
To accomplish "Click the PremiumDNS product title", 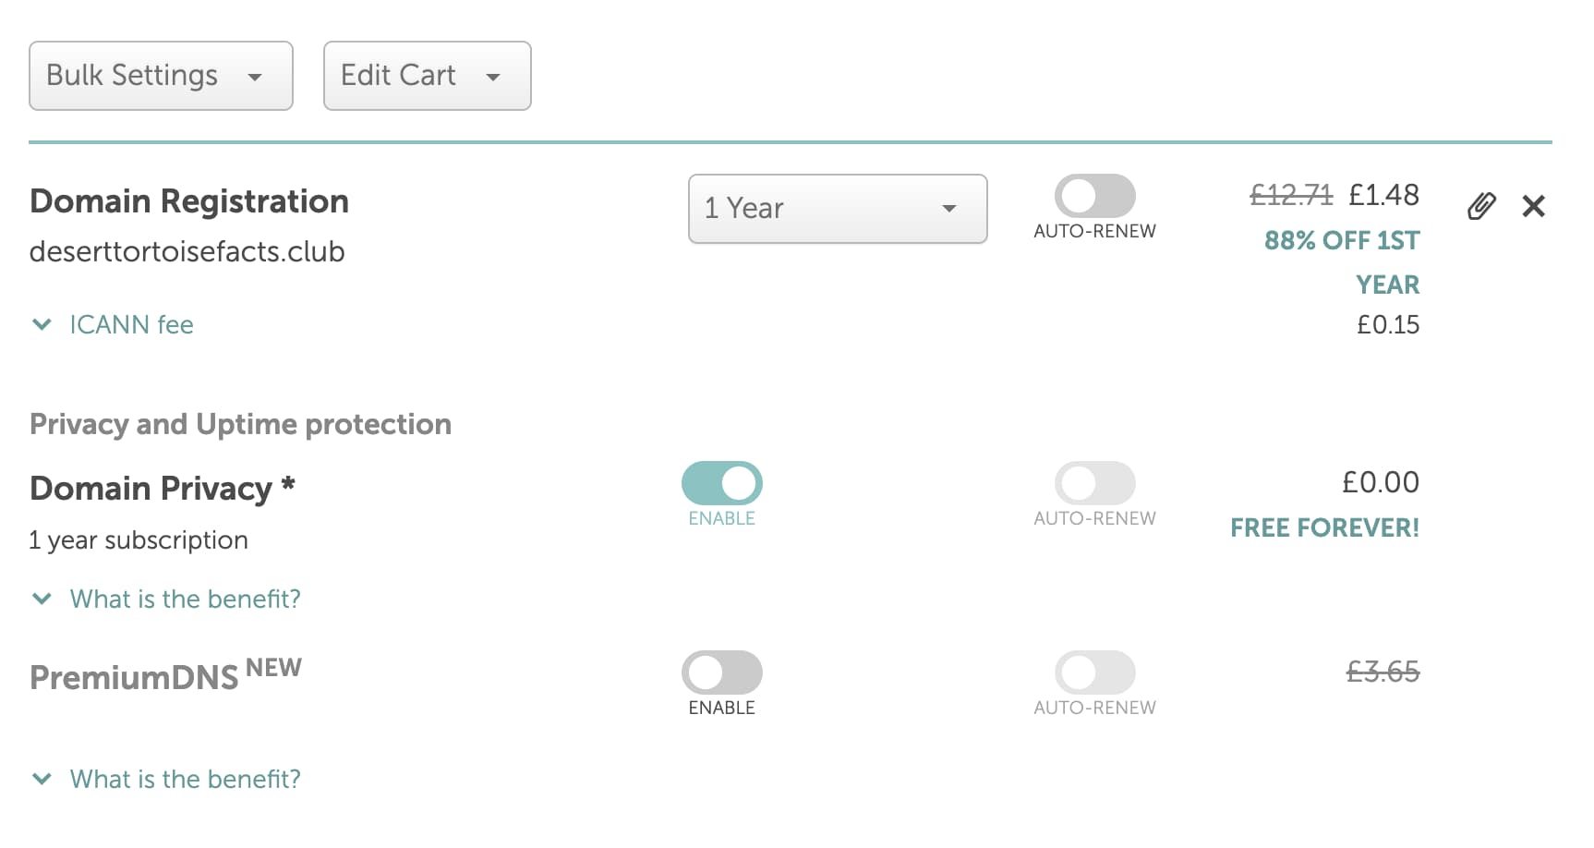I will pyautogui.click(x=134, y=677).
